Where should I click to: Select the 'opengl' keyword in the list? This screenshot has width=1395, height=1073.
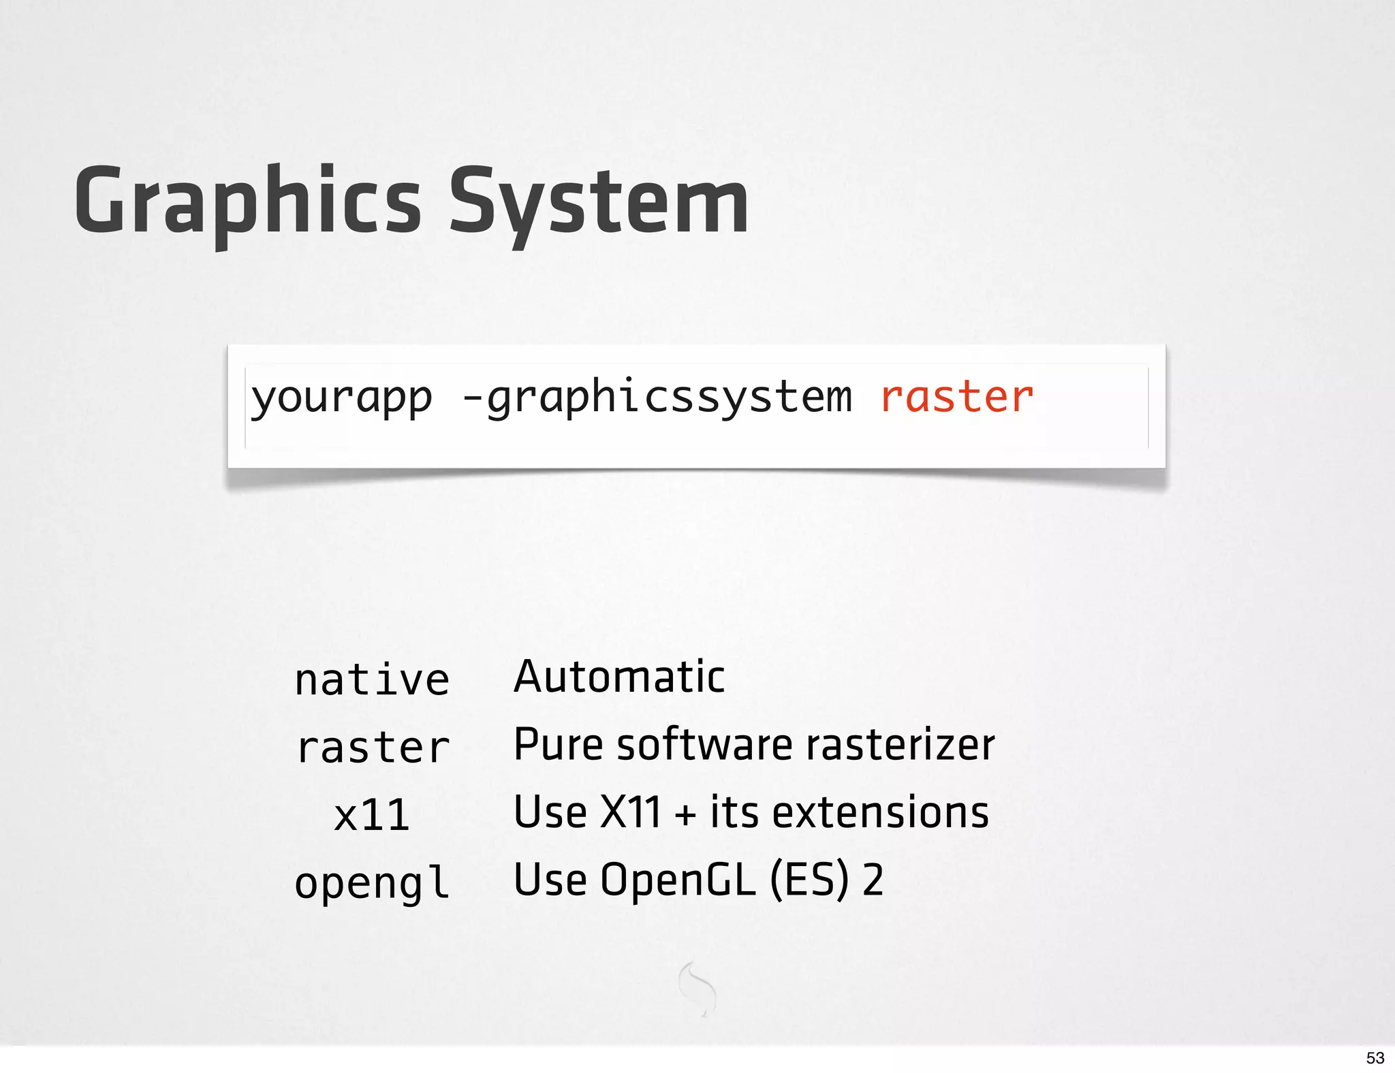[x=372, y=884]
